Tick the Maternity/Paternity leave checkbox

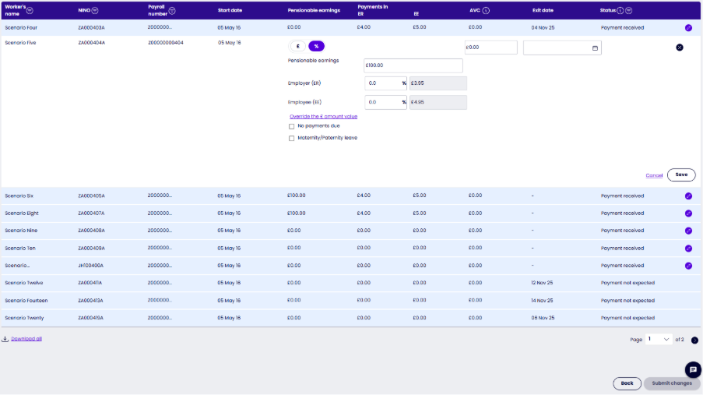292,138
